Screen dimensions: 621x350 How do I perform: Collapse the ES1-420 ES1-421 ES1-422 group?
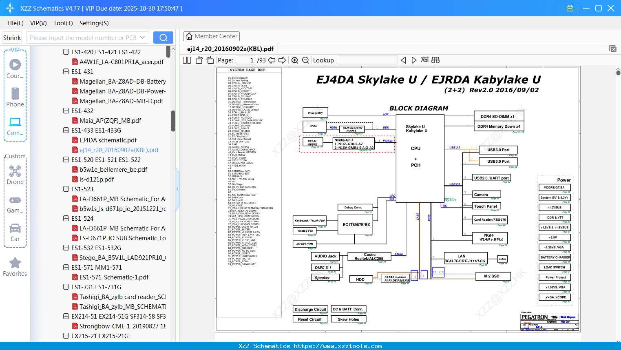[x=66, y=52]
